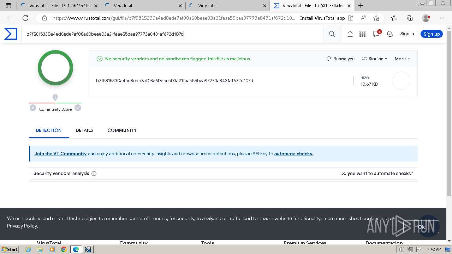Click the Action Center flag tray icon
452x254 pixels.
click(418, 249)
